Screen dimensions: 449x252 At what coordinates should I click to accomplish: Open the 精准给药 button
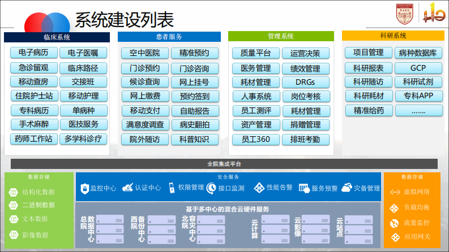click(x=369, y=111)
